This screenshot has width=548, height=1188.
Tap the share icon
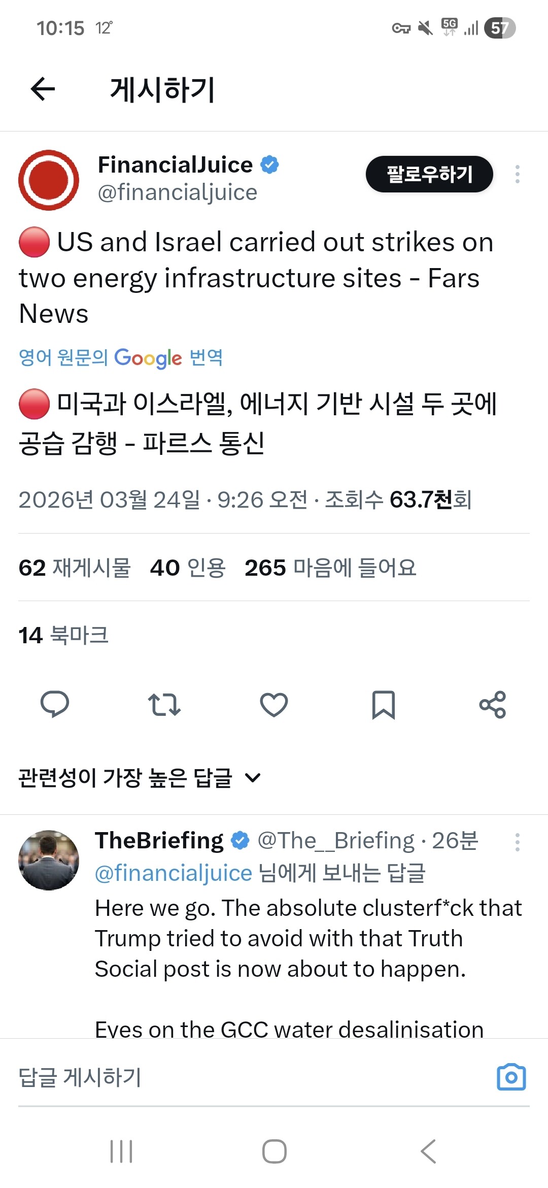(x=493, y=704)
